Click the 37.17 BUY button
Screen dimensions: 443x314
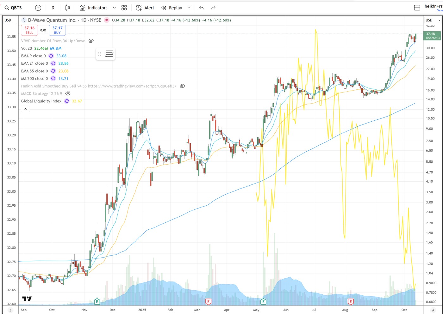click(57, 30)
